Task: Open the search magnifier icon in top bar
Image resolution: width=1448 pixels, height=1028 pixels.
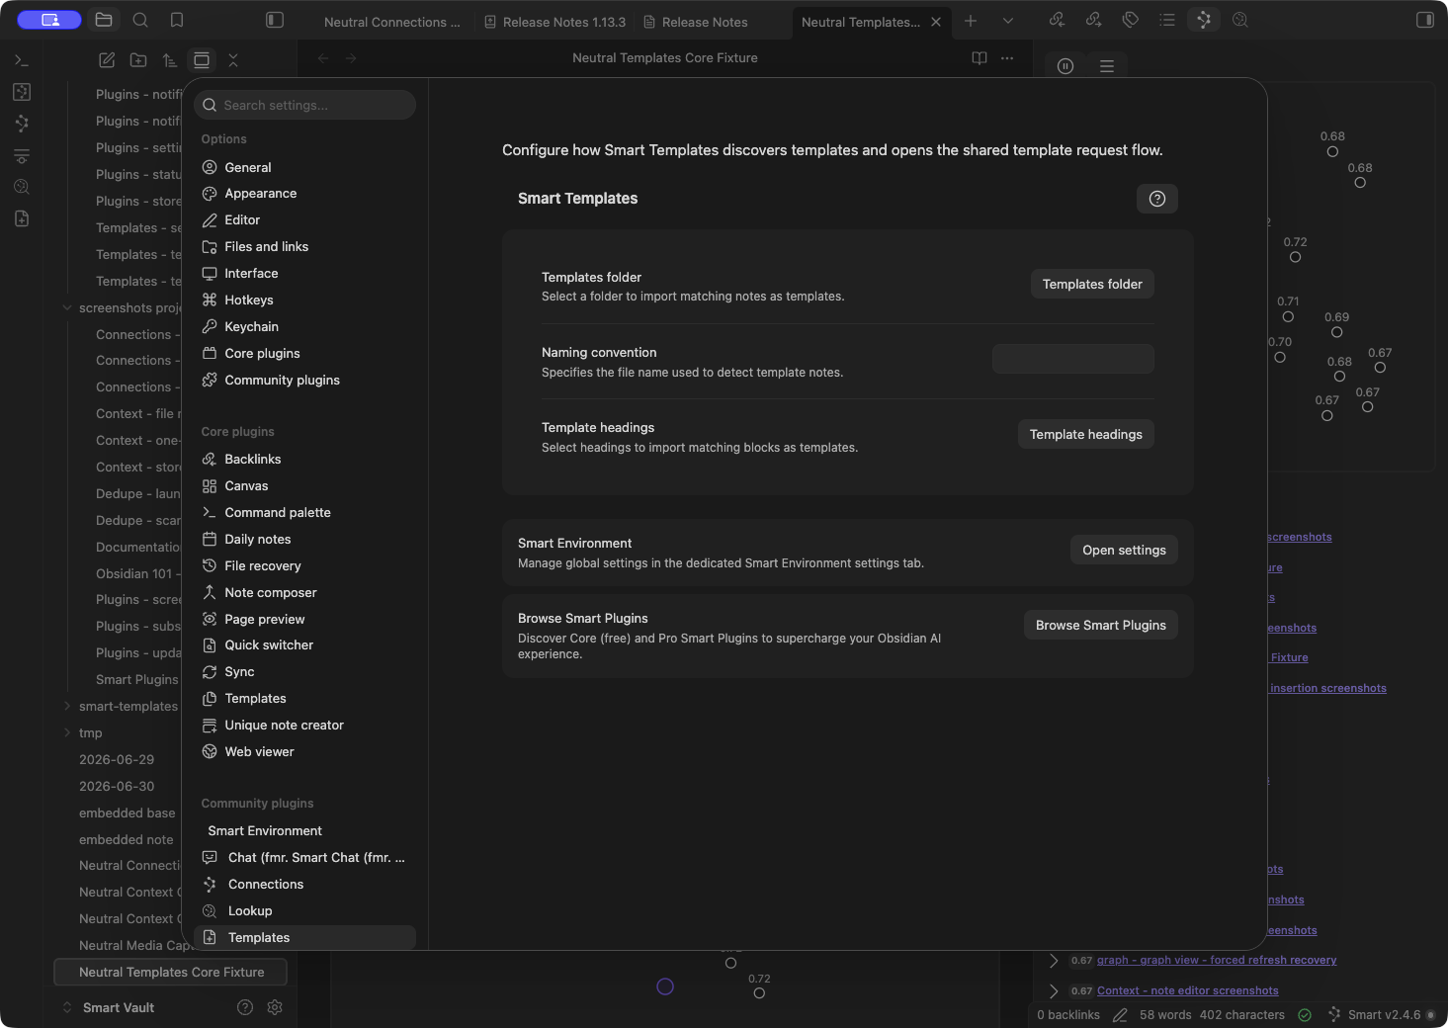Action: 140,20
